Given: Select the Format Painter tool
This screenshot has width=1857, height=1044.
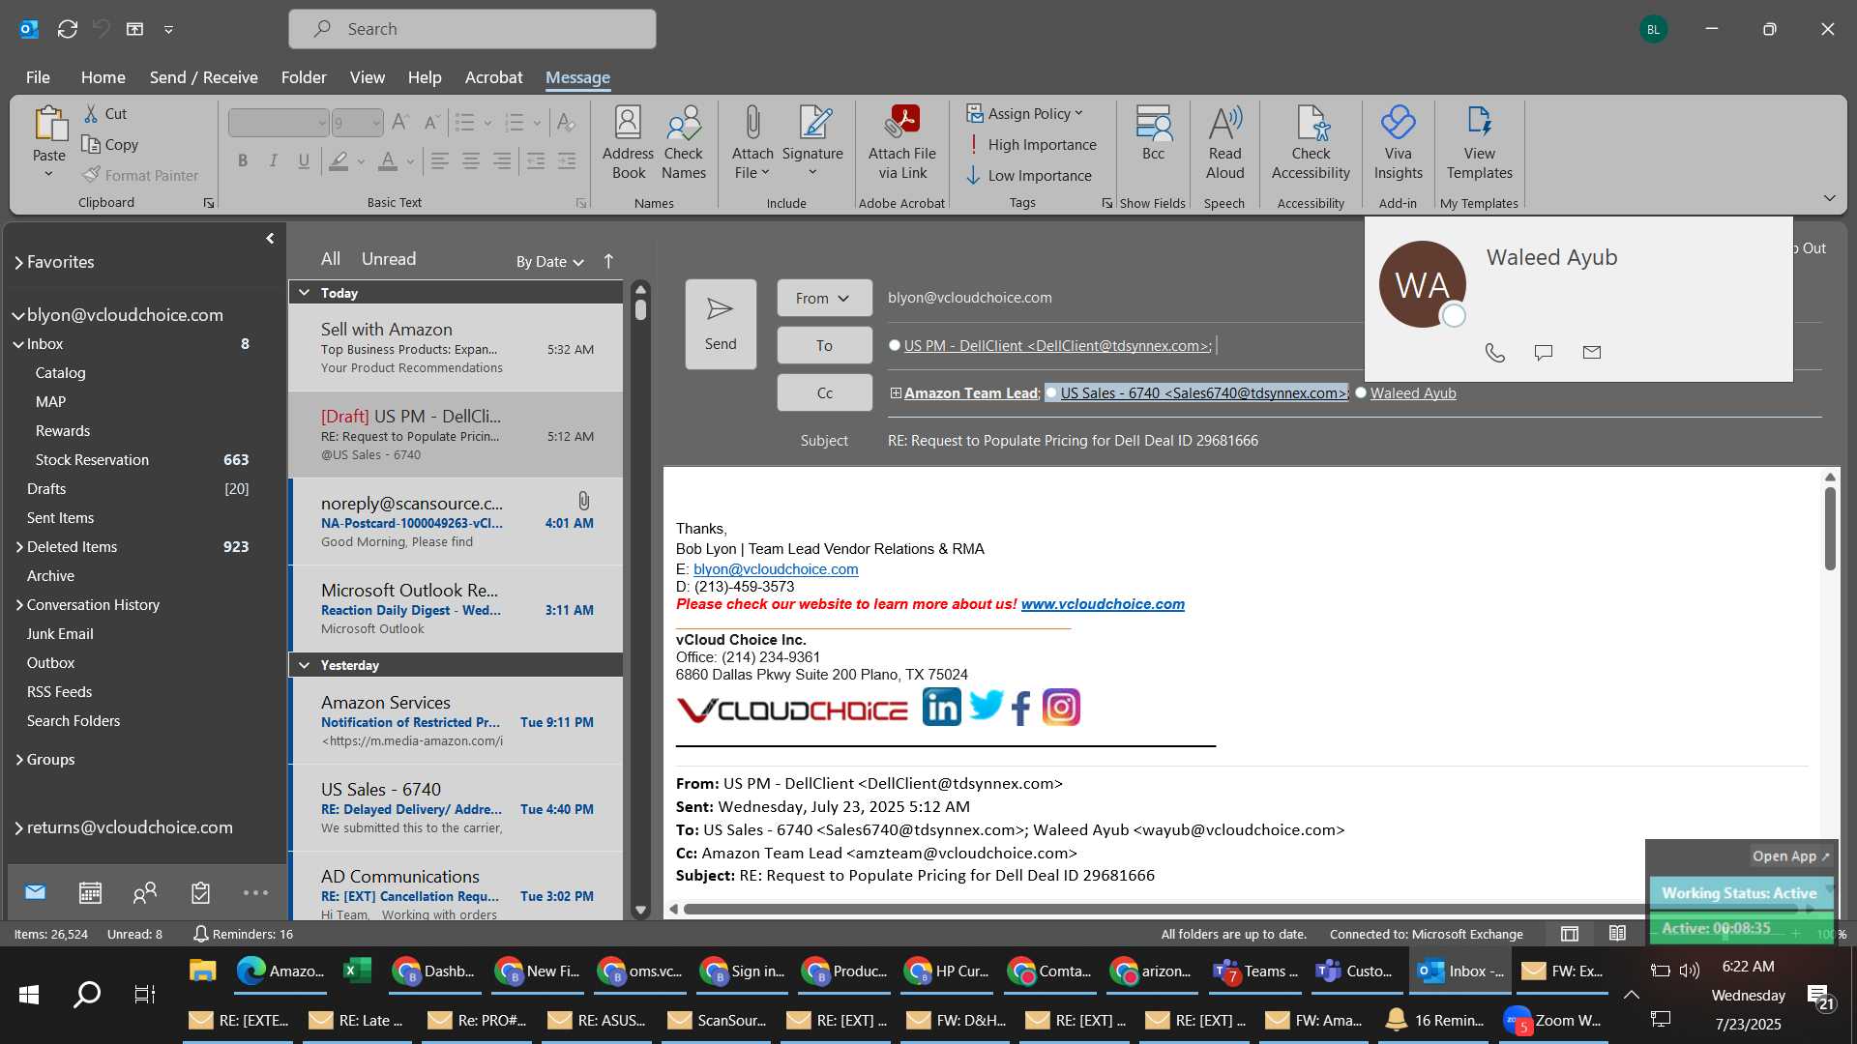Looking at the screenshot, I should (141, 175).
